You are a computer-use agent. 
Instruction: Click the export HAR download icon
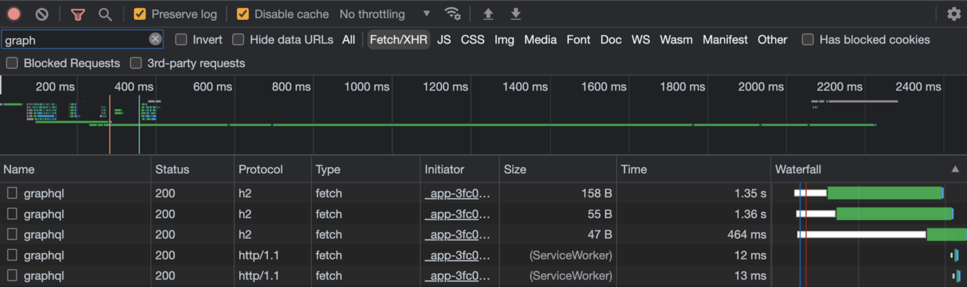(515, 14)
